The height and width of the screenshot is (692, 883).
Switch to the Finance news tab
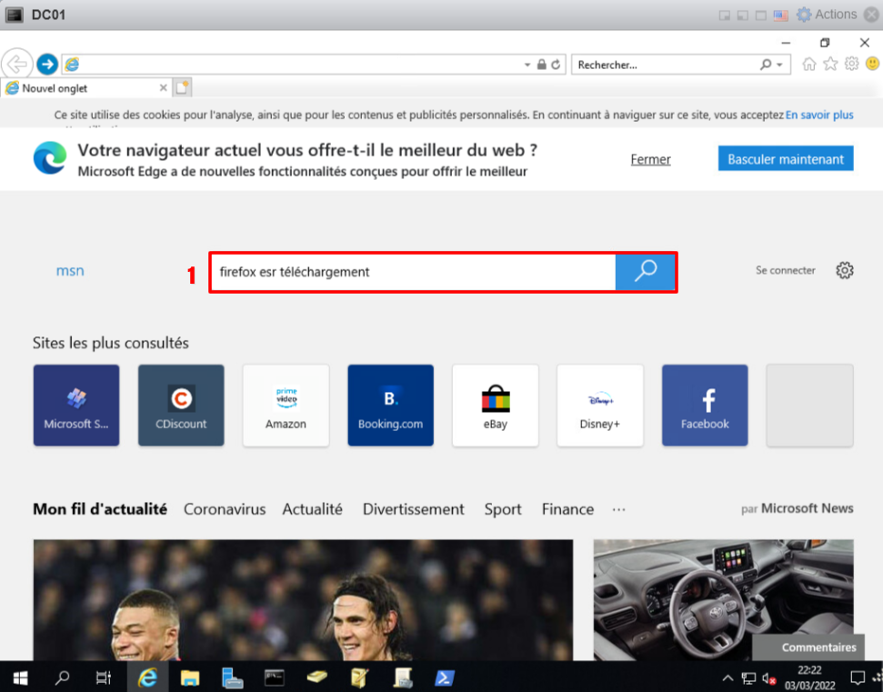pyautogui.click(x=567, y=509)
